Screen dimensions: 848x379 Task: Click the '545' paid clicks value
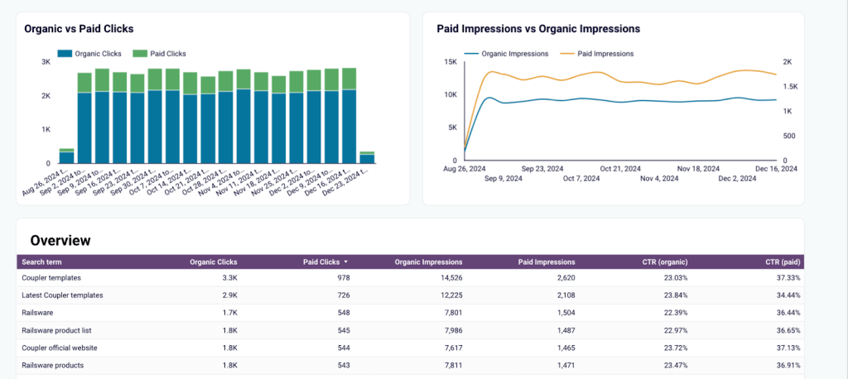(x=344, y=330)
